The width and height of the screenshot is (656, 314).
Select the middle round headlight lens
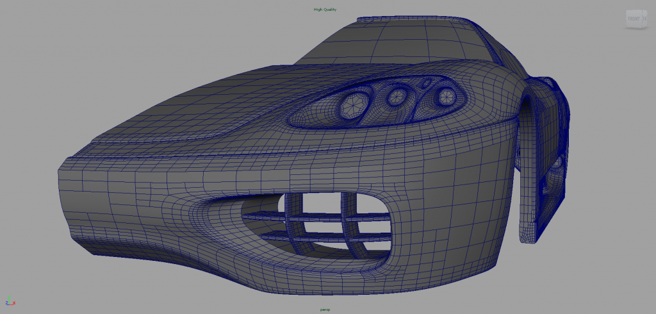396,96
